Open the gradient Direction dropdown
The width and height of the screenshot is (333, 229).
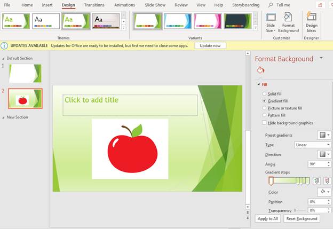pyautogui.click(x=324, y=154)
